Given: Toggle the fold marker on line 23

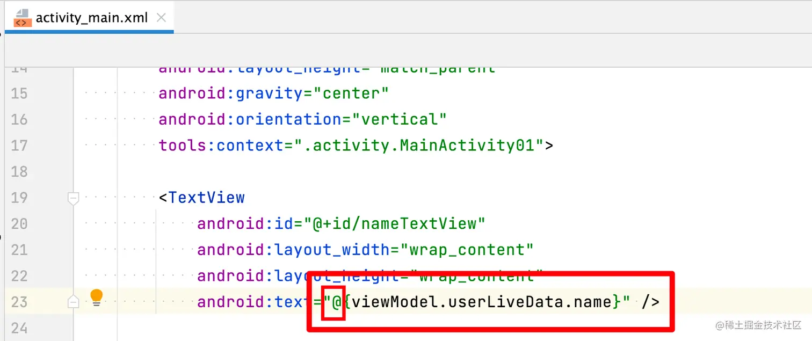Looking at the screenshot, I should pyautogui.click(x=74, y=303).
